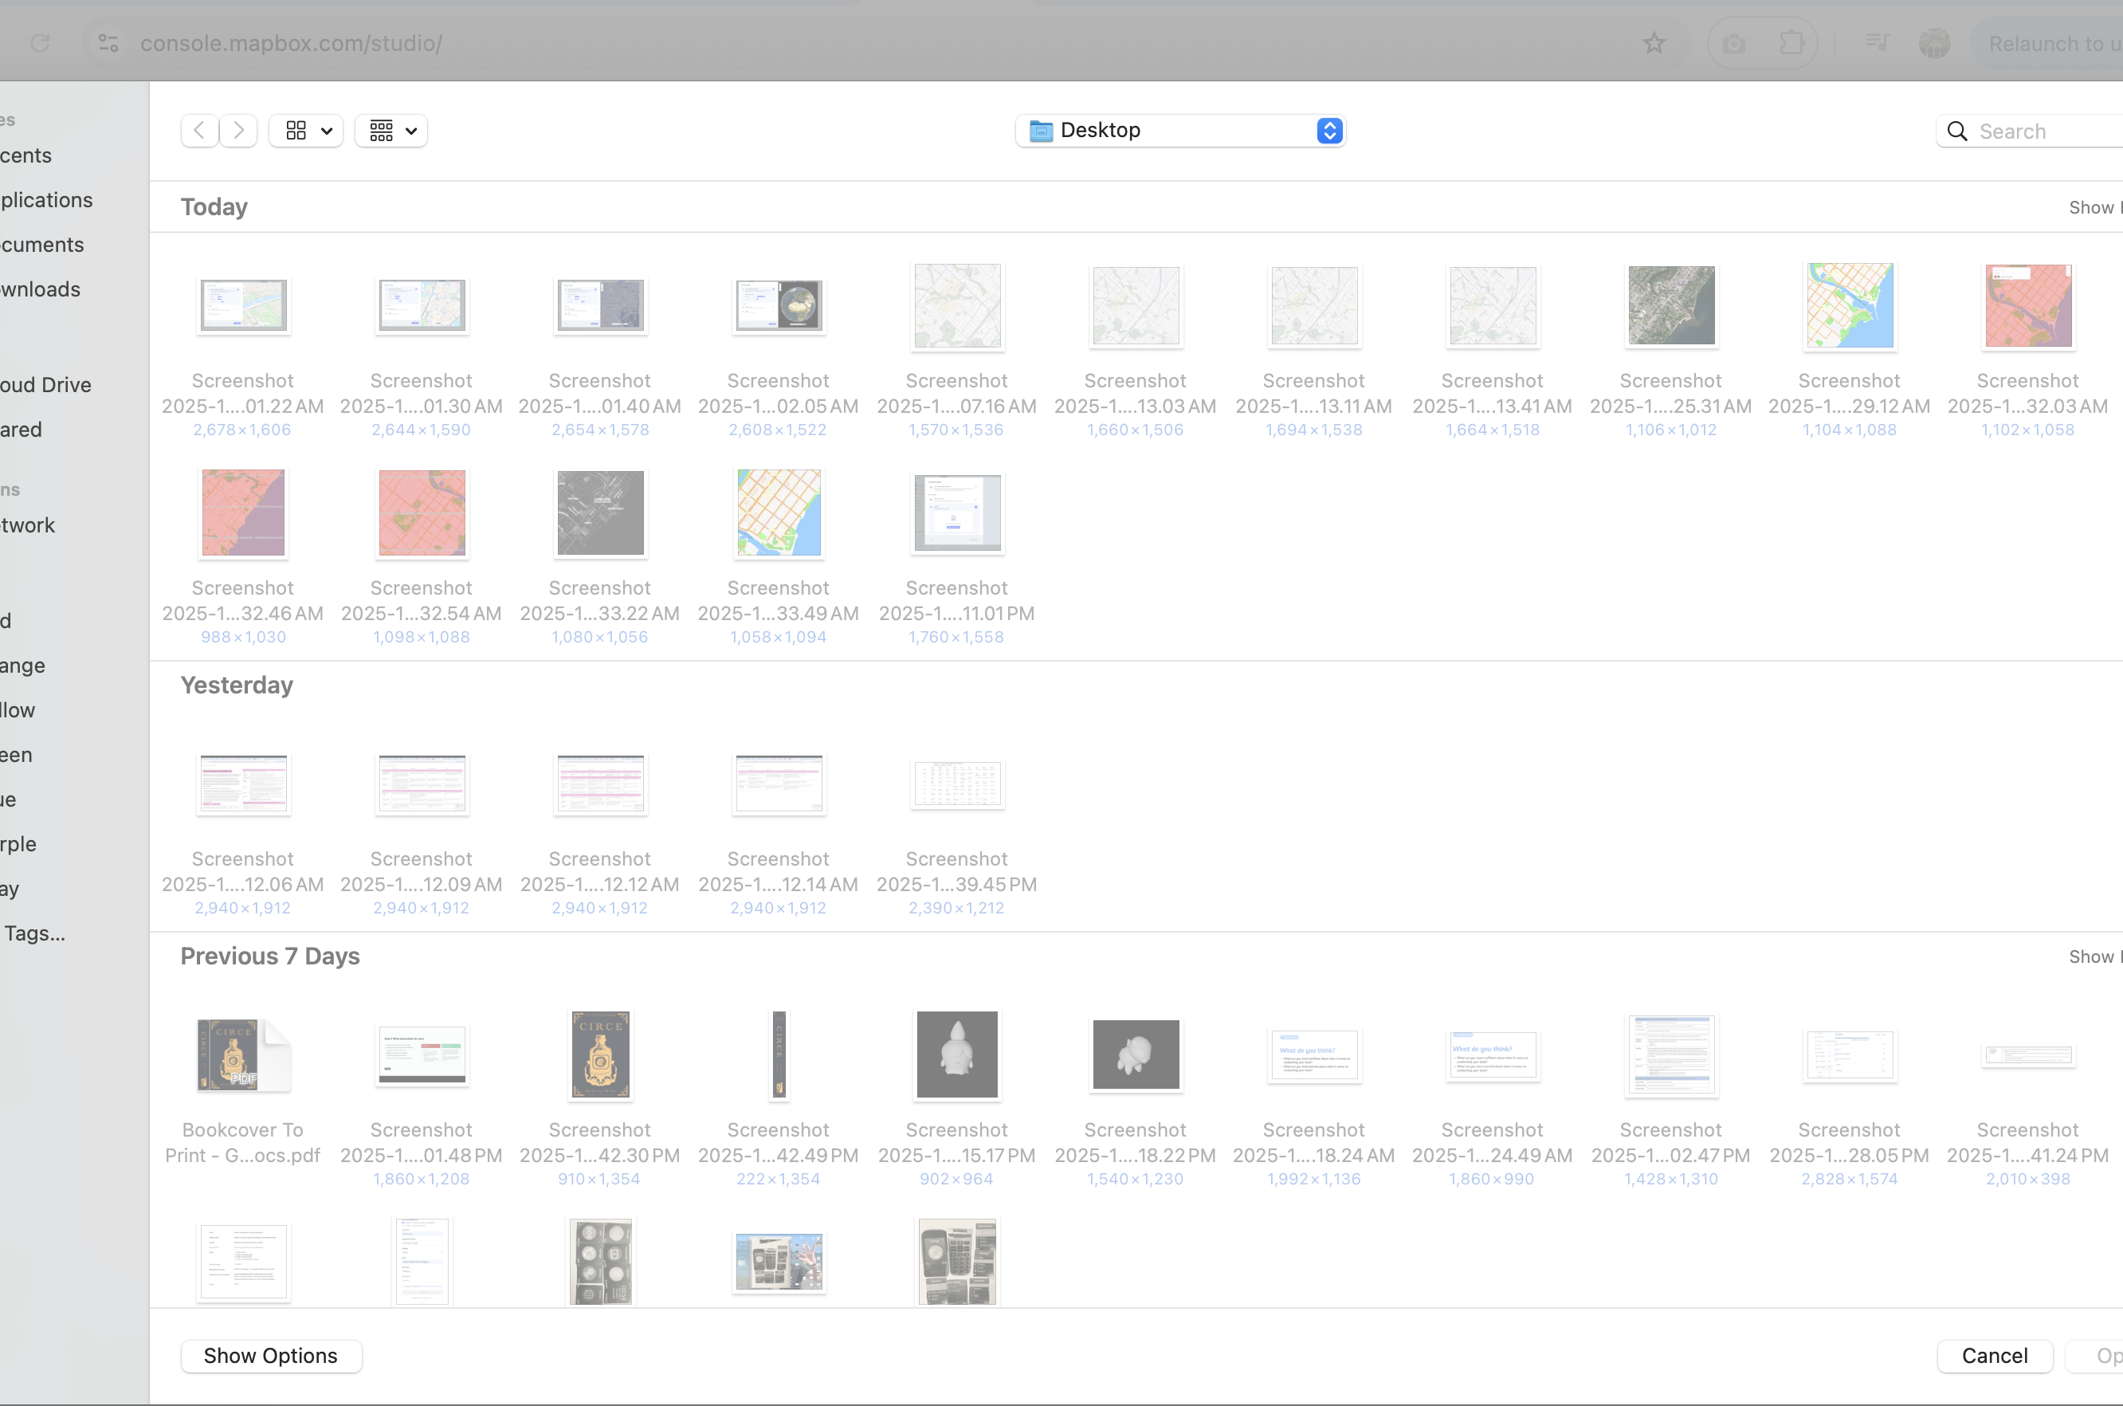Image resolution: width=2123 pixels, height=1406 pixels.
Task: Open the icon view mode dropdown
Action: pos(307,131)
